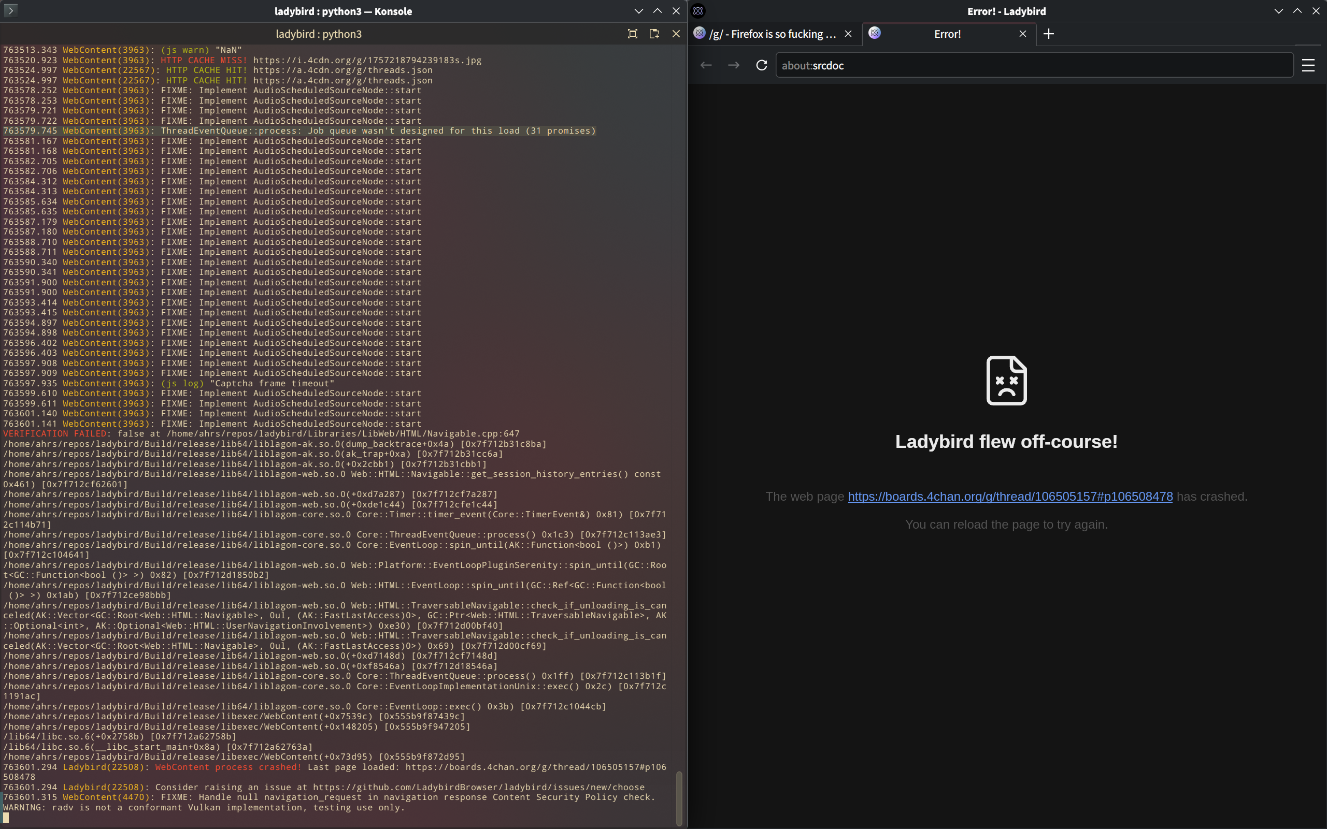Screen dimensions: 1327x829
Task: Minimize the Ladybird window
Action: 1279,11
